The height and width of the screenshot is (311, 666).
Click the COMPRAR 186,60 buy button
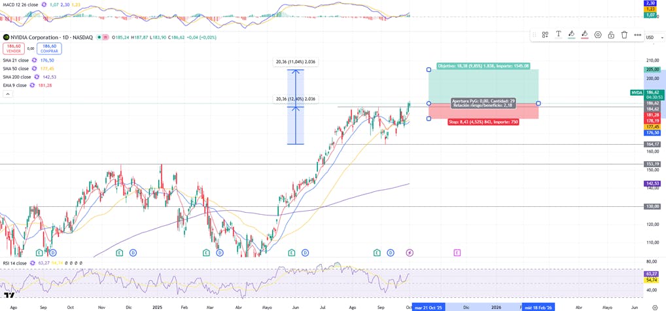(x=49, y=48)
